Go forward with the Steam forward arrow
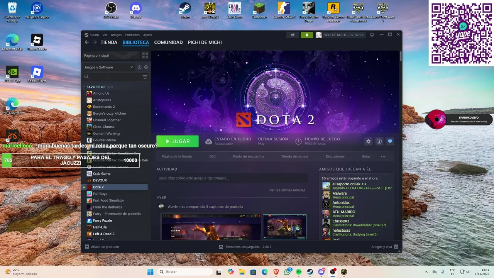494x278 pixels. [x=95, y=42]
